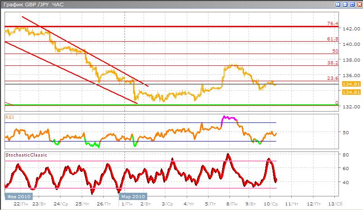Click the "Мар 2010" month marker

[132, 196]
